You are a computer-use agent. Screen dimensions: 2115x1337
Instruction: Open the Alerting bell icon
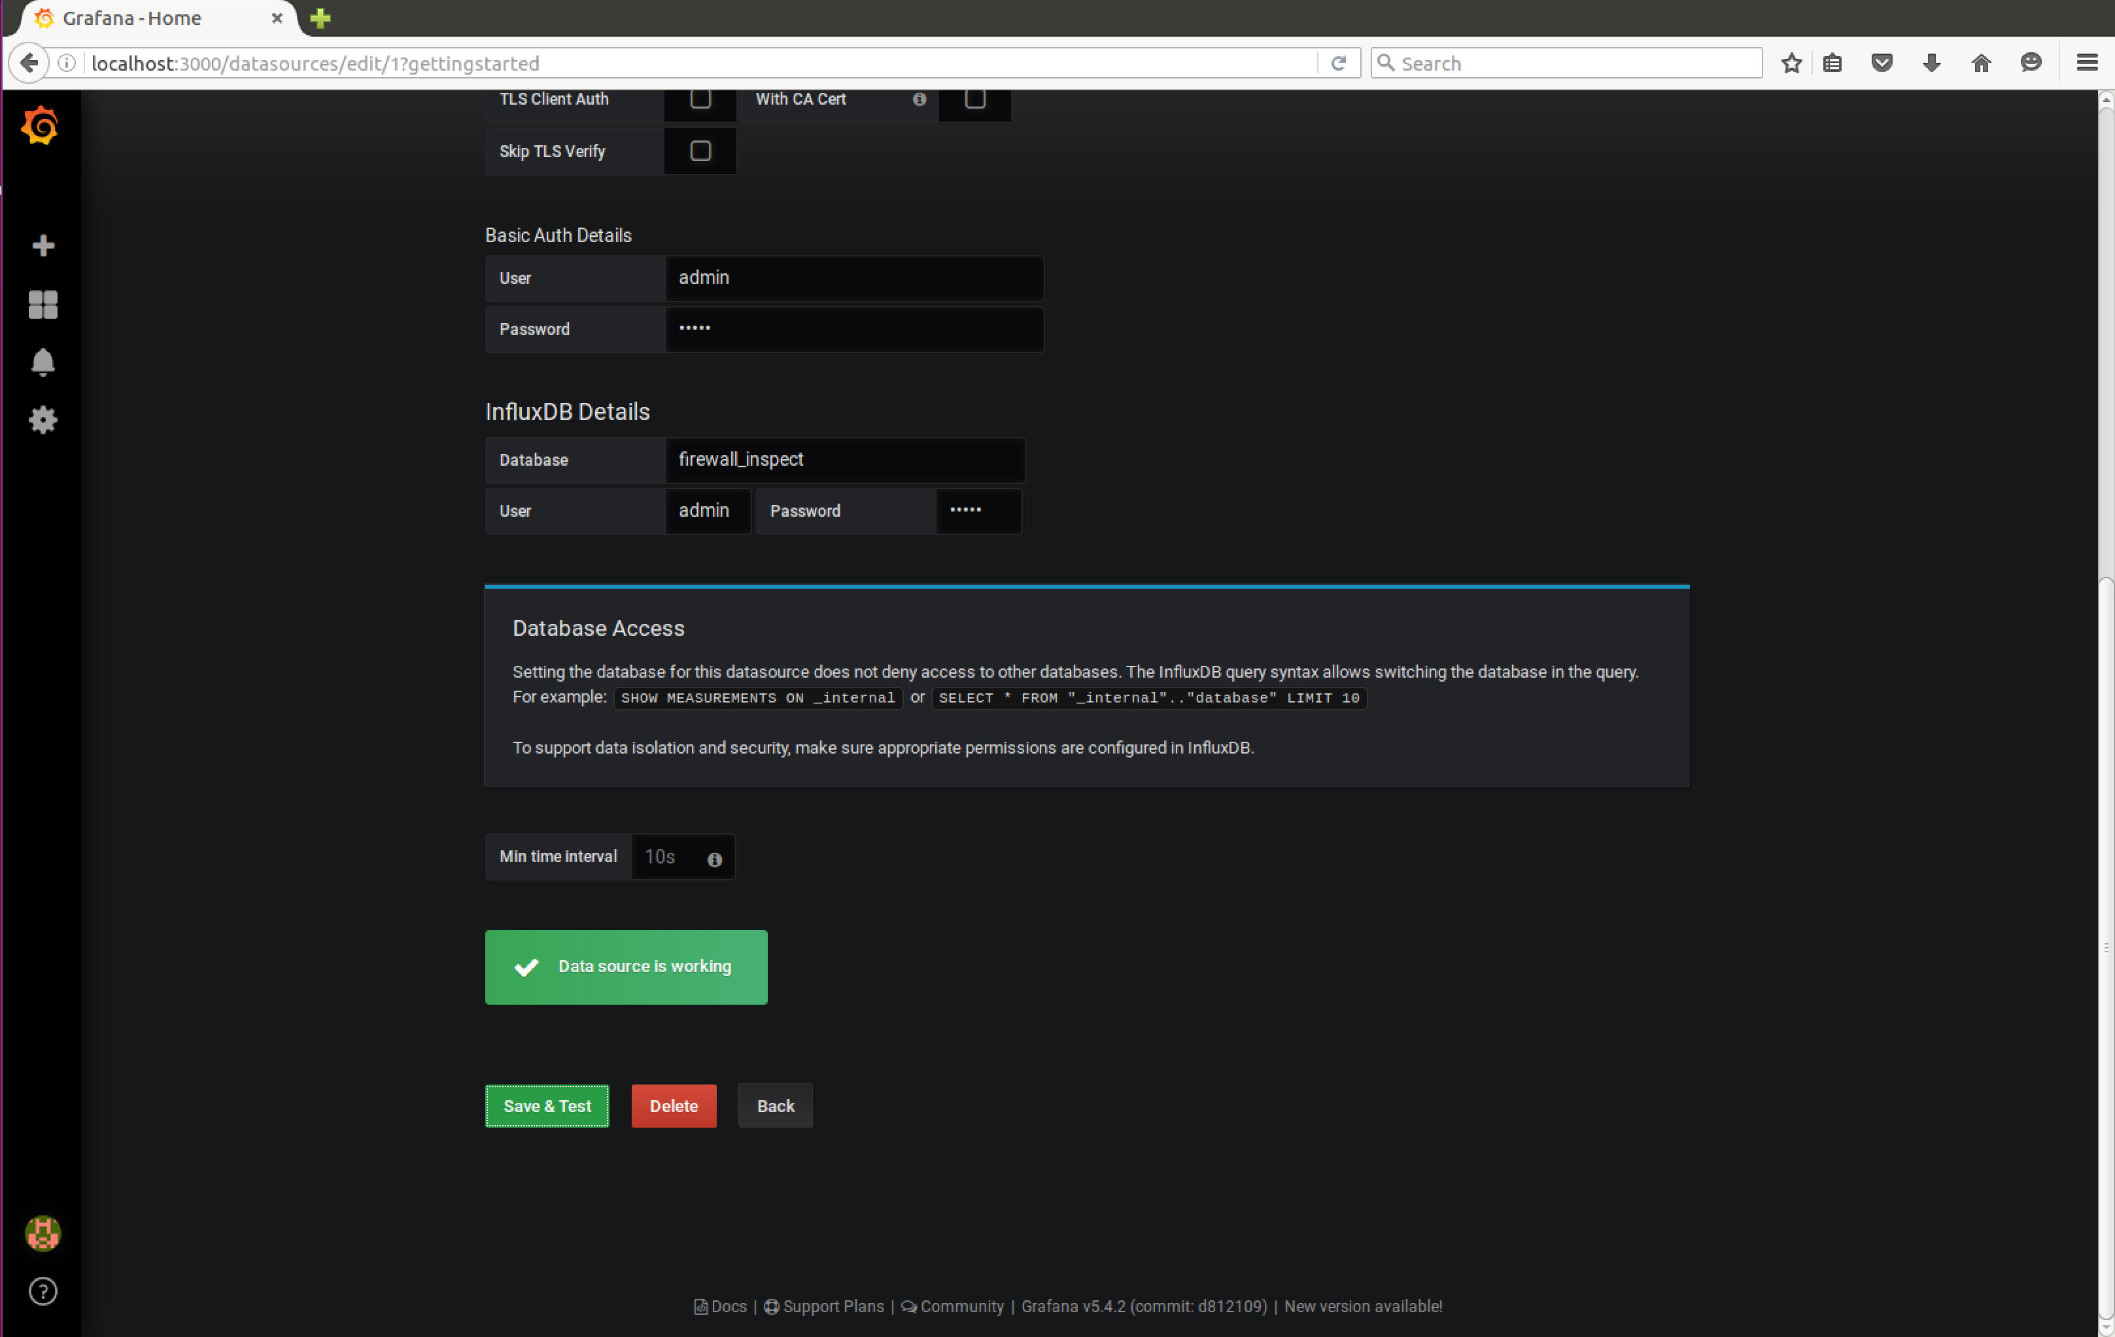click(42, 362)
